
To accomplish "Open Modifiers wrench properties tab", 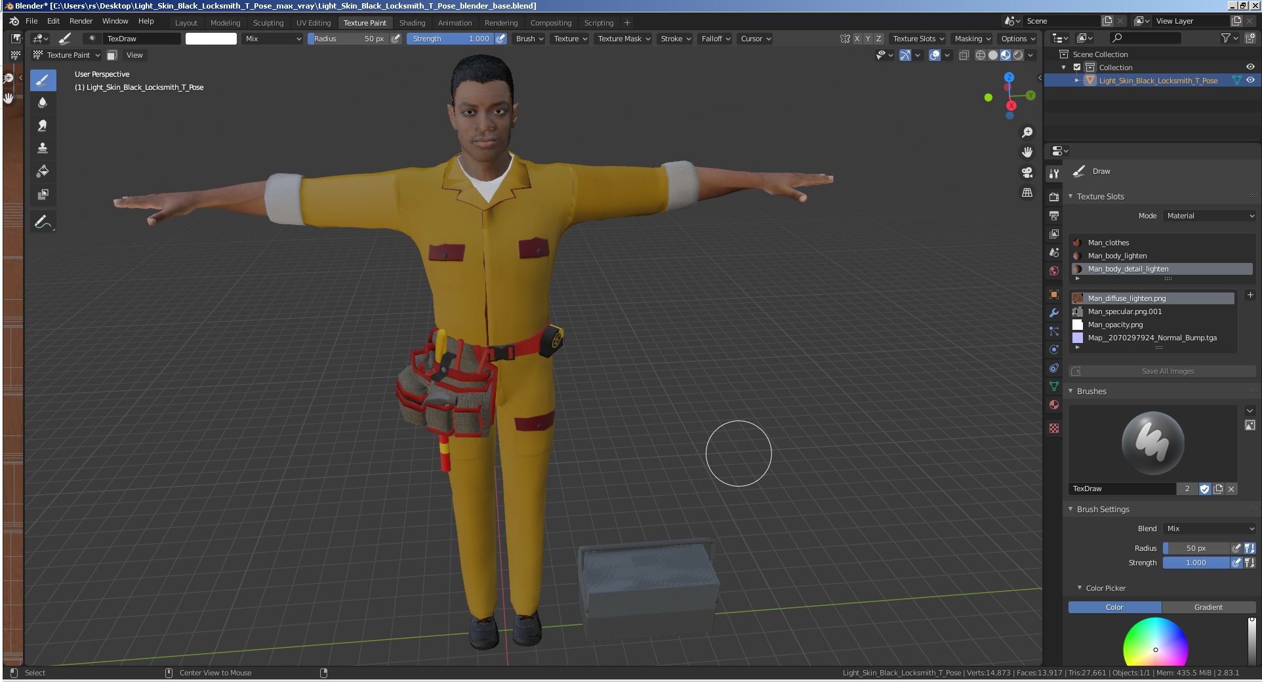I will point(1054,313).
